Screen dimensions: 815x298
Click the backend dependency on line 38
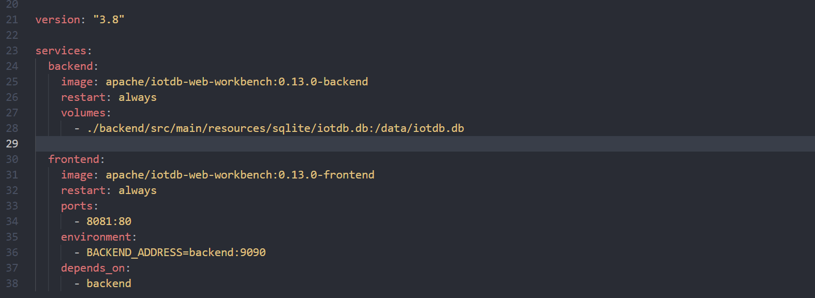tap(109, 284)
